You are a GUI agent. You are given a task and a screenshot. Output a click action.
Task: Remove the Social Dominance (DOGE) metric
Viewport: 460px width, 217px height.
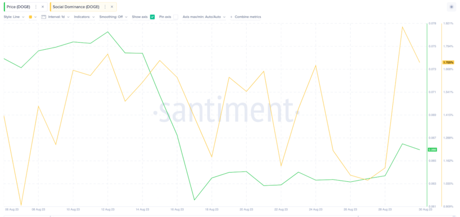tap(112, 6)
